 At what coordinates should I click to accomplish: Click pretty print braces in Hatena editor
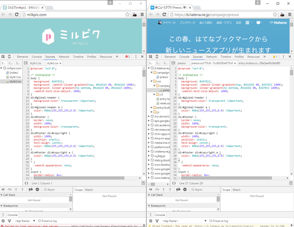click(x=174, y=183)
